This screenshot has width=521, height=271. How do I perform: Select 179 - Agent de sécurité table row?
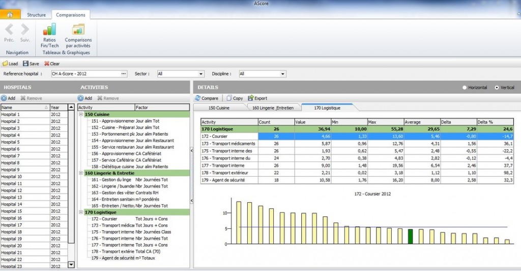[x=357, y=180]
